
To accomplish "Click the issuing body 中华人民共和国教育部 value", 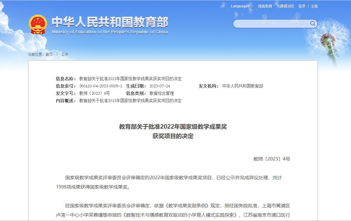I will click(242, 86).
